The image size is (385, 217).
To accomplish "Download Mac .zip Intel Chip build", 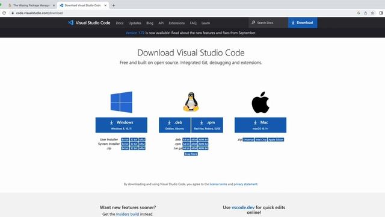I will tap(260, 139).
